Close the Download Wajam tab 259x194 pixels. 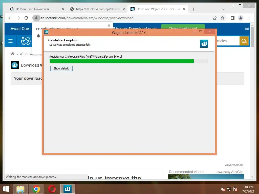(184, 9)
